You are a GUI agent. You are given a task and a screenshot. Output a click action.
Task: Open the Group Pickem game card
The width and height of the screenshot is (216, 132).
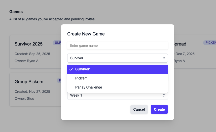pos(35,90)
